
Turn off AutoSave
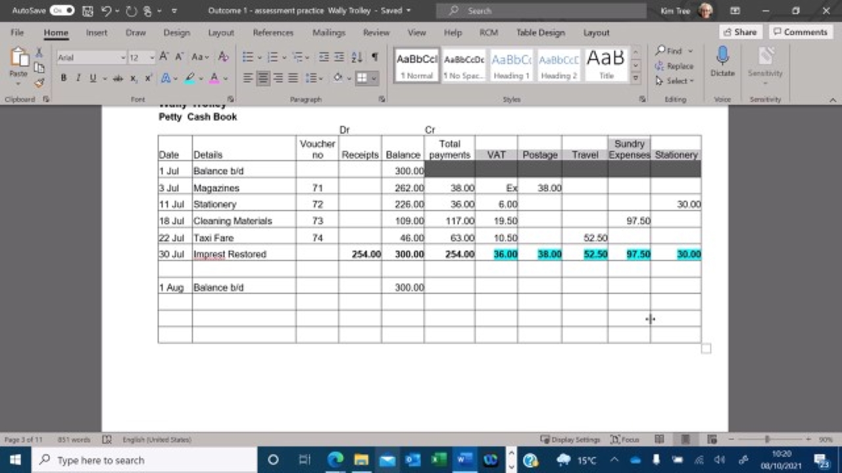[61, 10]
